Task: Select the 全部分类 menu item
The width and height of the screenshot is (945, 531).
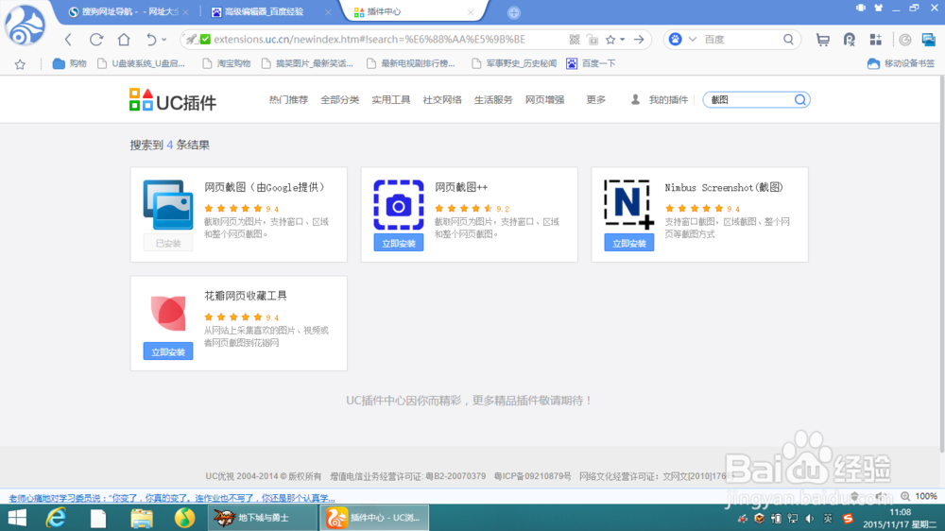Action: pos(339,100)
